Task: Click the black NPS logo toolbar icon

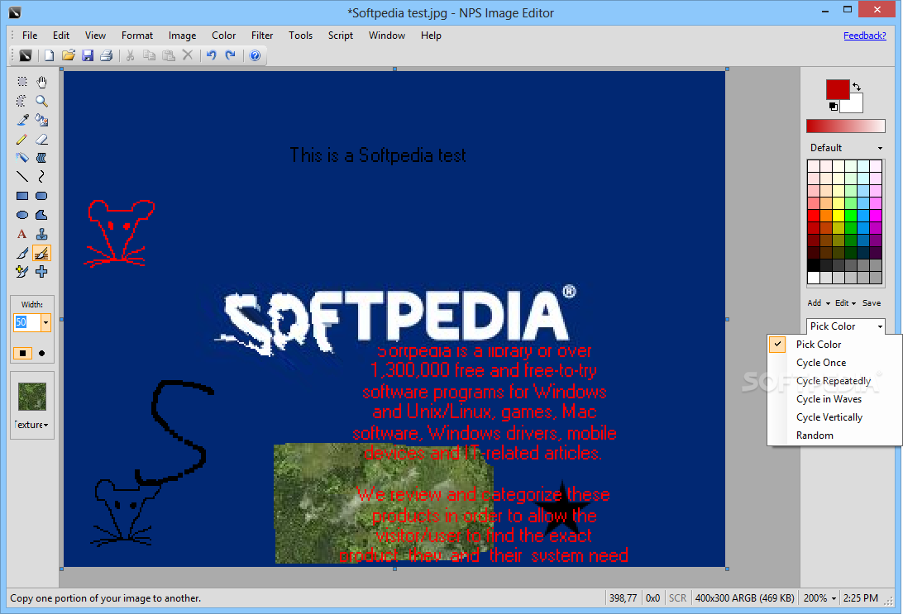Action: click(26, 55)
